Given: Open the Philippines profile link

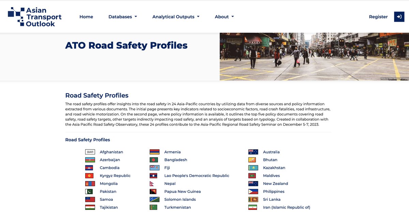Looking at the screenshot, I should pos(274,192).
